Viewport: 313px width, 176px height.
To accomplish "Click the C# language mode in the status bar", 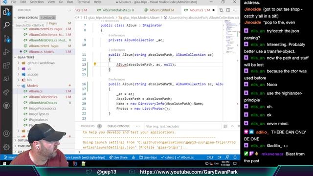I will point(219,157).
